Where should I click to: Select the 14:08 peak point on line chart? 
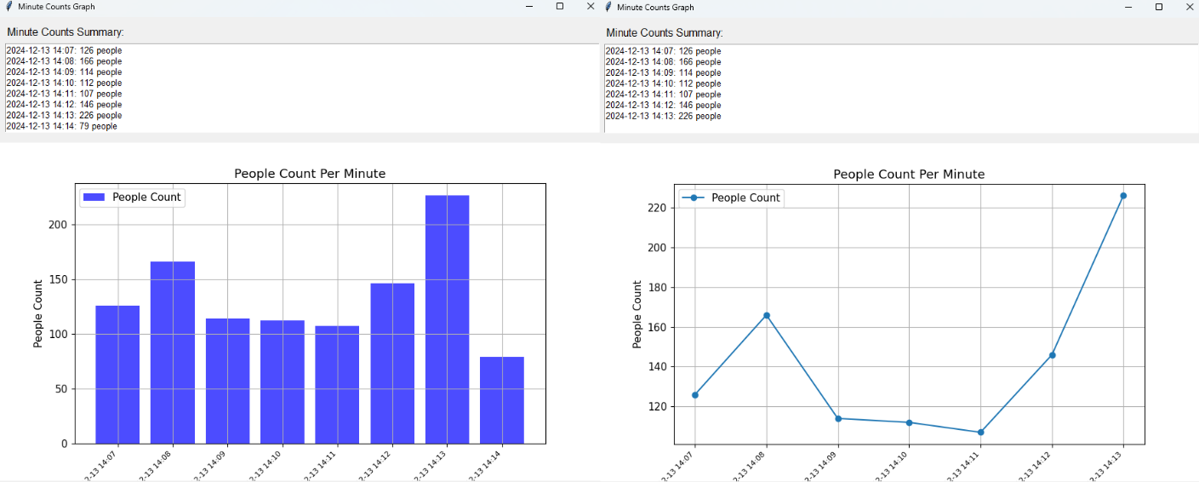tap(767, 315)
